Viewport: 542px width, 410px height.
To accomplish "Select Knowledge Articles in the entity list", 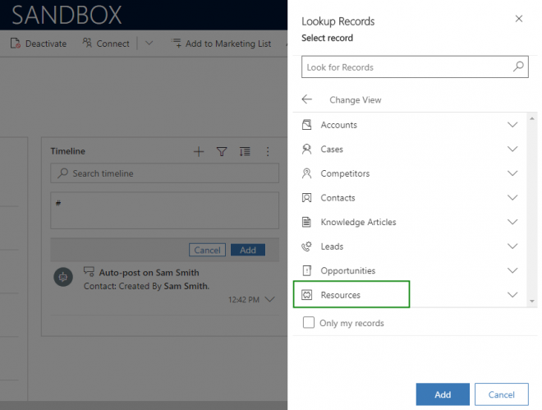I will pos(358,222).
